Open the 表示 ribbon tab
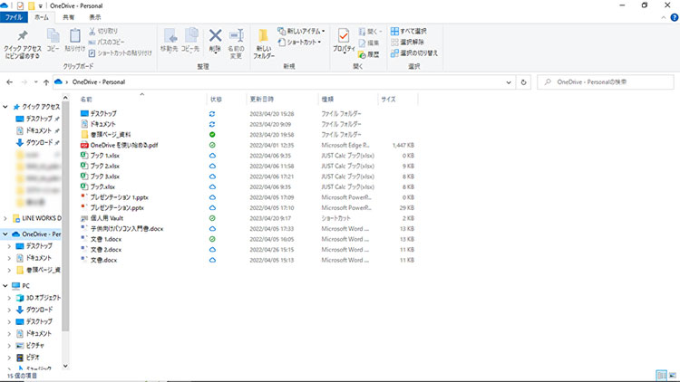The width and height of the screenshot is (680, 382). tap(95, 17)
